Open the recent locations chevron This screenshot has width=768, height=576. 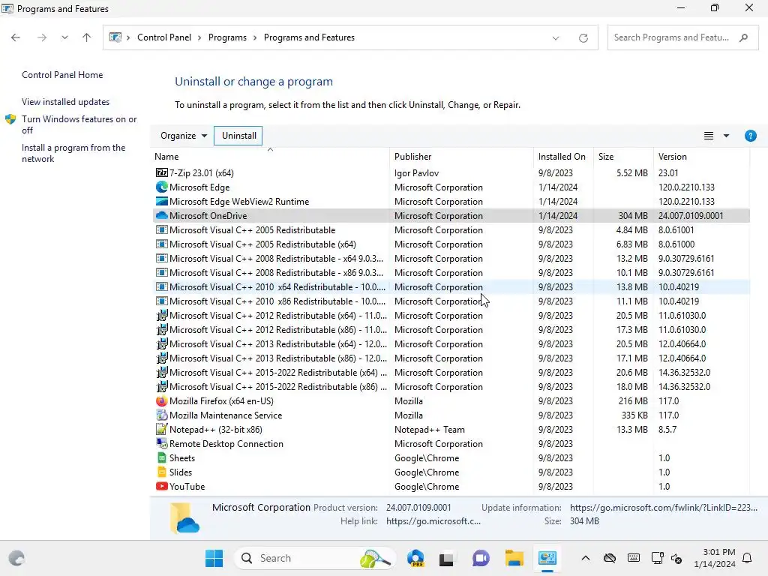(x=64, y=37)
